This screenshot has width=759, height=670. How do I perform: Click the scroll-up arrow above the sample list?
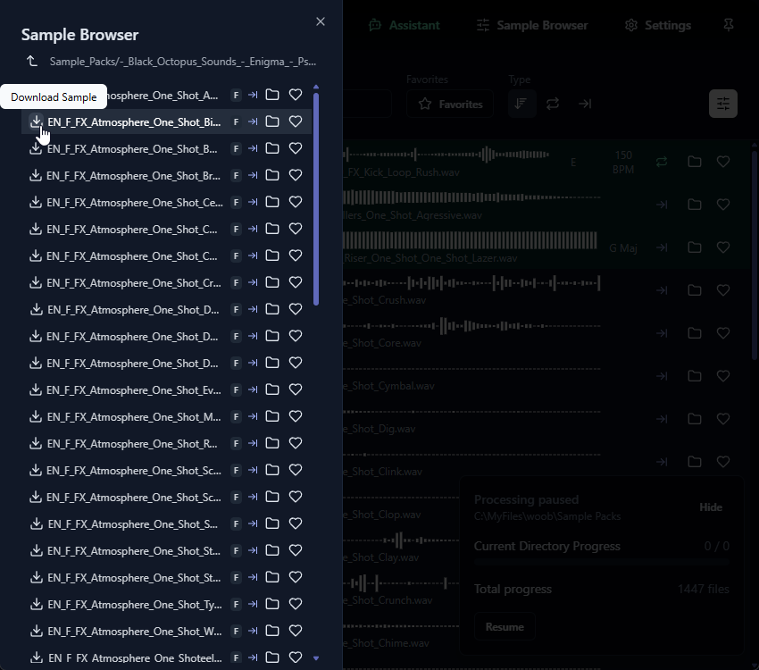pyautogui.click(x=315, y=88)
